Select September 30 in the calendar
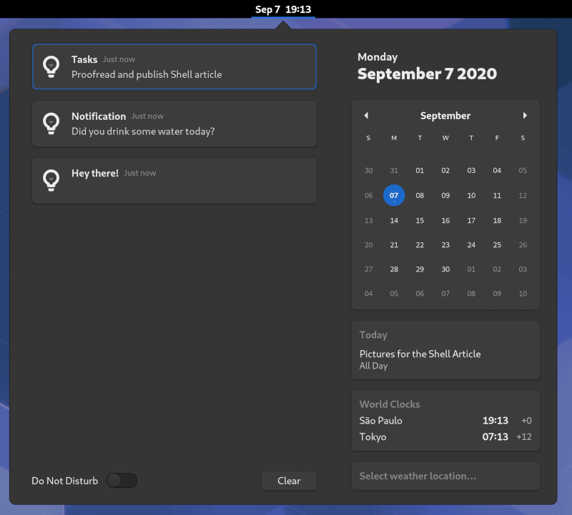 click(445, 269)
